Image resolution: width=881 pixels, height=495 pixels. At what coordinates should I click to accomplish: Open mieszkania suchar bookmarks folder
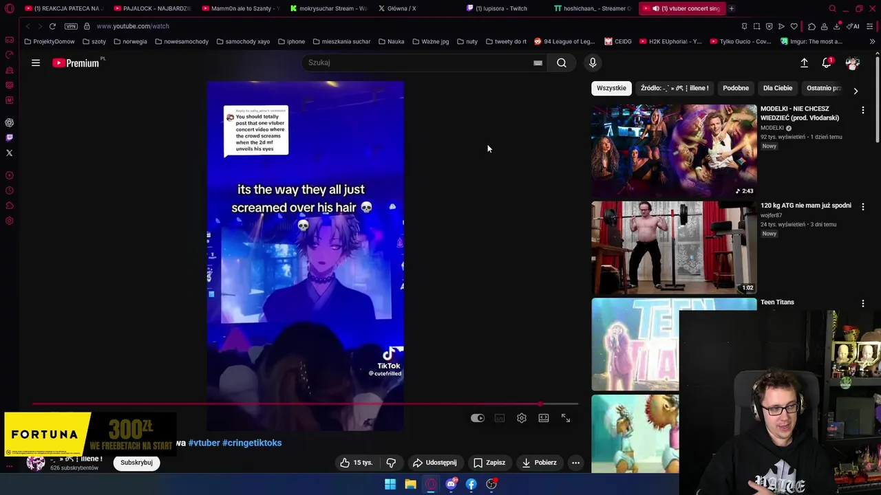tap(341, 41)
